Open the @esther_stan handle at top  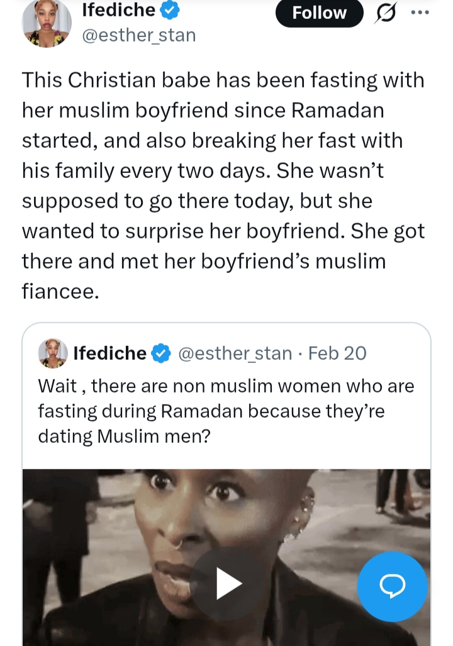tap(139, 35)
